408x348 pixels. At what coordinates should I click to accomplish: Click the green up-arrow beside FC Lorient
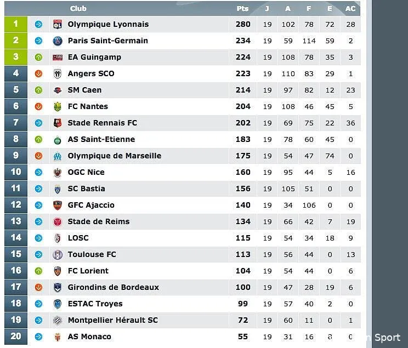38,271
